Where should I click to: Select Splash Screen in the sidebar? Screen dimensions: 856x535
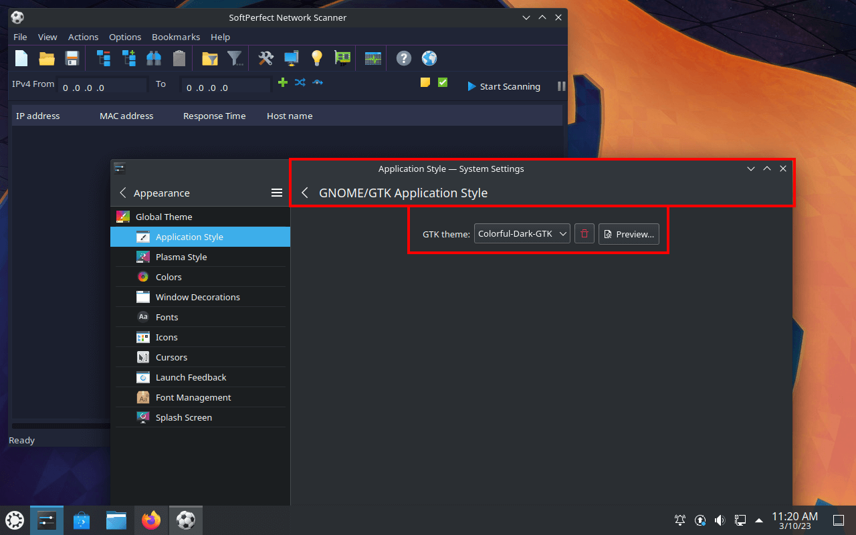tap(200, 417)
